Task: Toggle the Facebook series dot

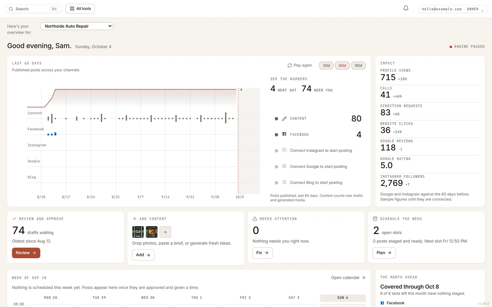Action: tap(276, 135)
